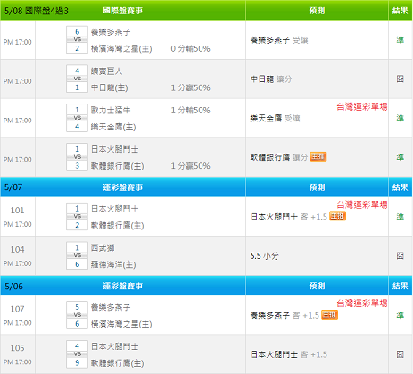The height and width of the screenshot is (374, 413).
Task: Click match number 105
Action: [x=17, y=348]
